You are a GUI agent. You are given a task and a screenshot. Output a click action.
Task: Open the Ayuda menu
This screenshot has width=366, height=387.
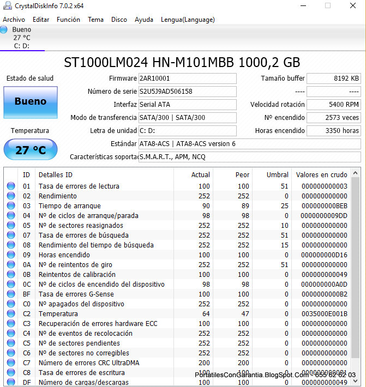coord(144,20)
